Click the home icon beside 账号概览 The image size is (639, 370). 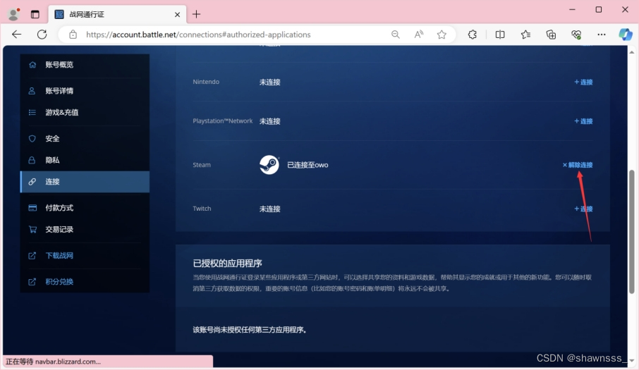tap(32, 65)
